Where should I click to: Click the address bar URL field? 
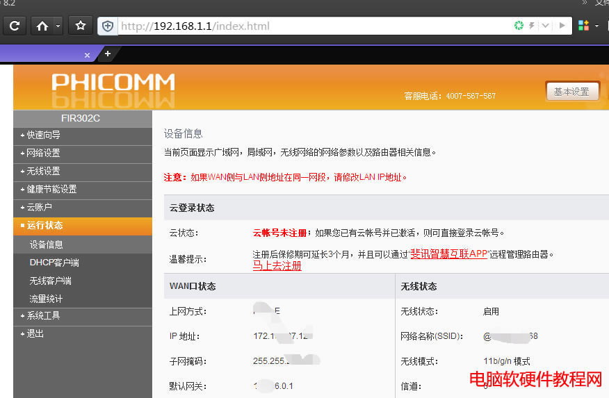pyautogui.click(x=313, y=26)
